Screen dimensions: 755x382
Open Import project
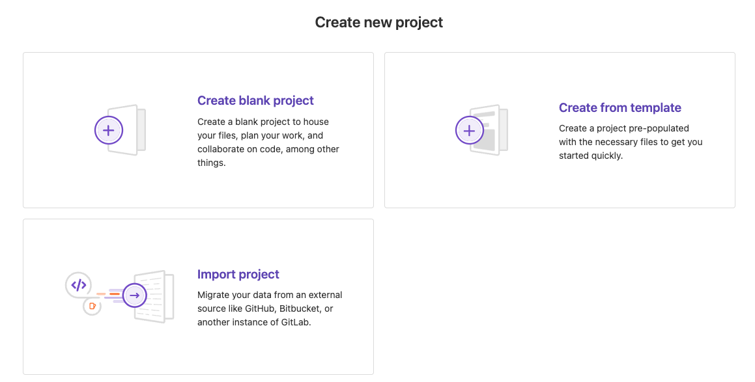click(238, 274)
